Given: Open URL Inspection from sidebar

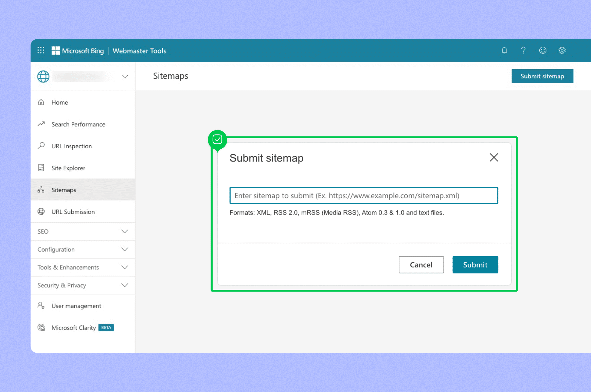Looking at the screenshot, I should tap(71, 146).
